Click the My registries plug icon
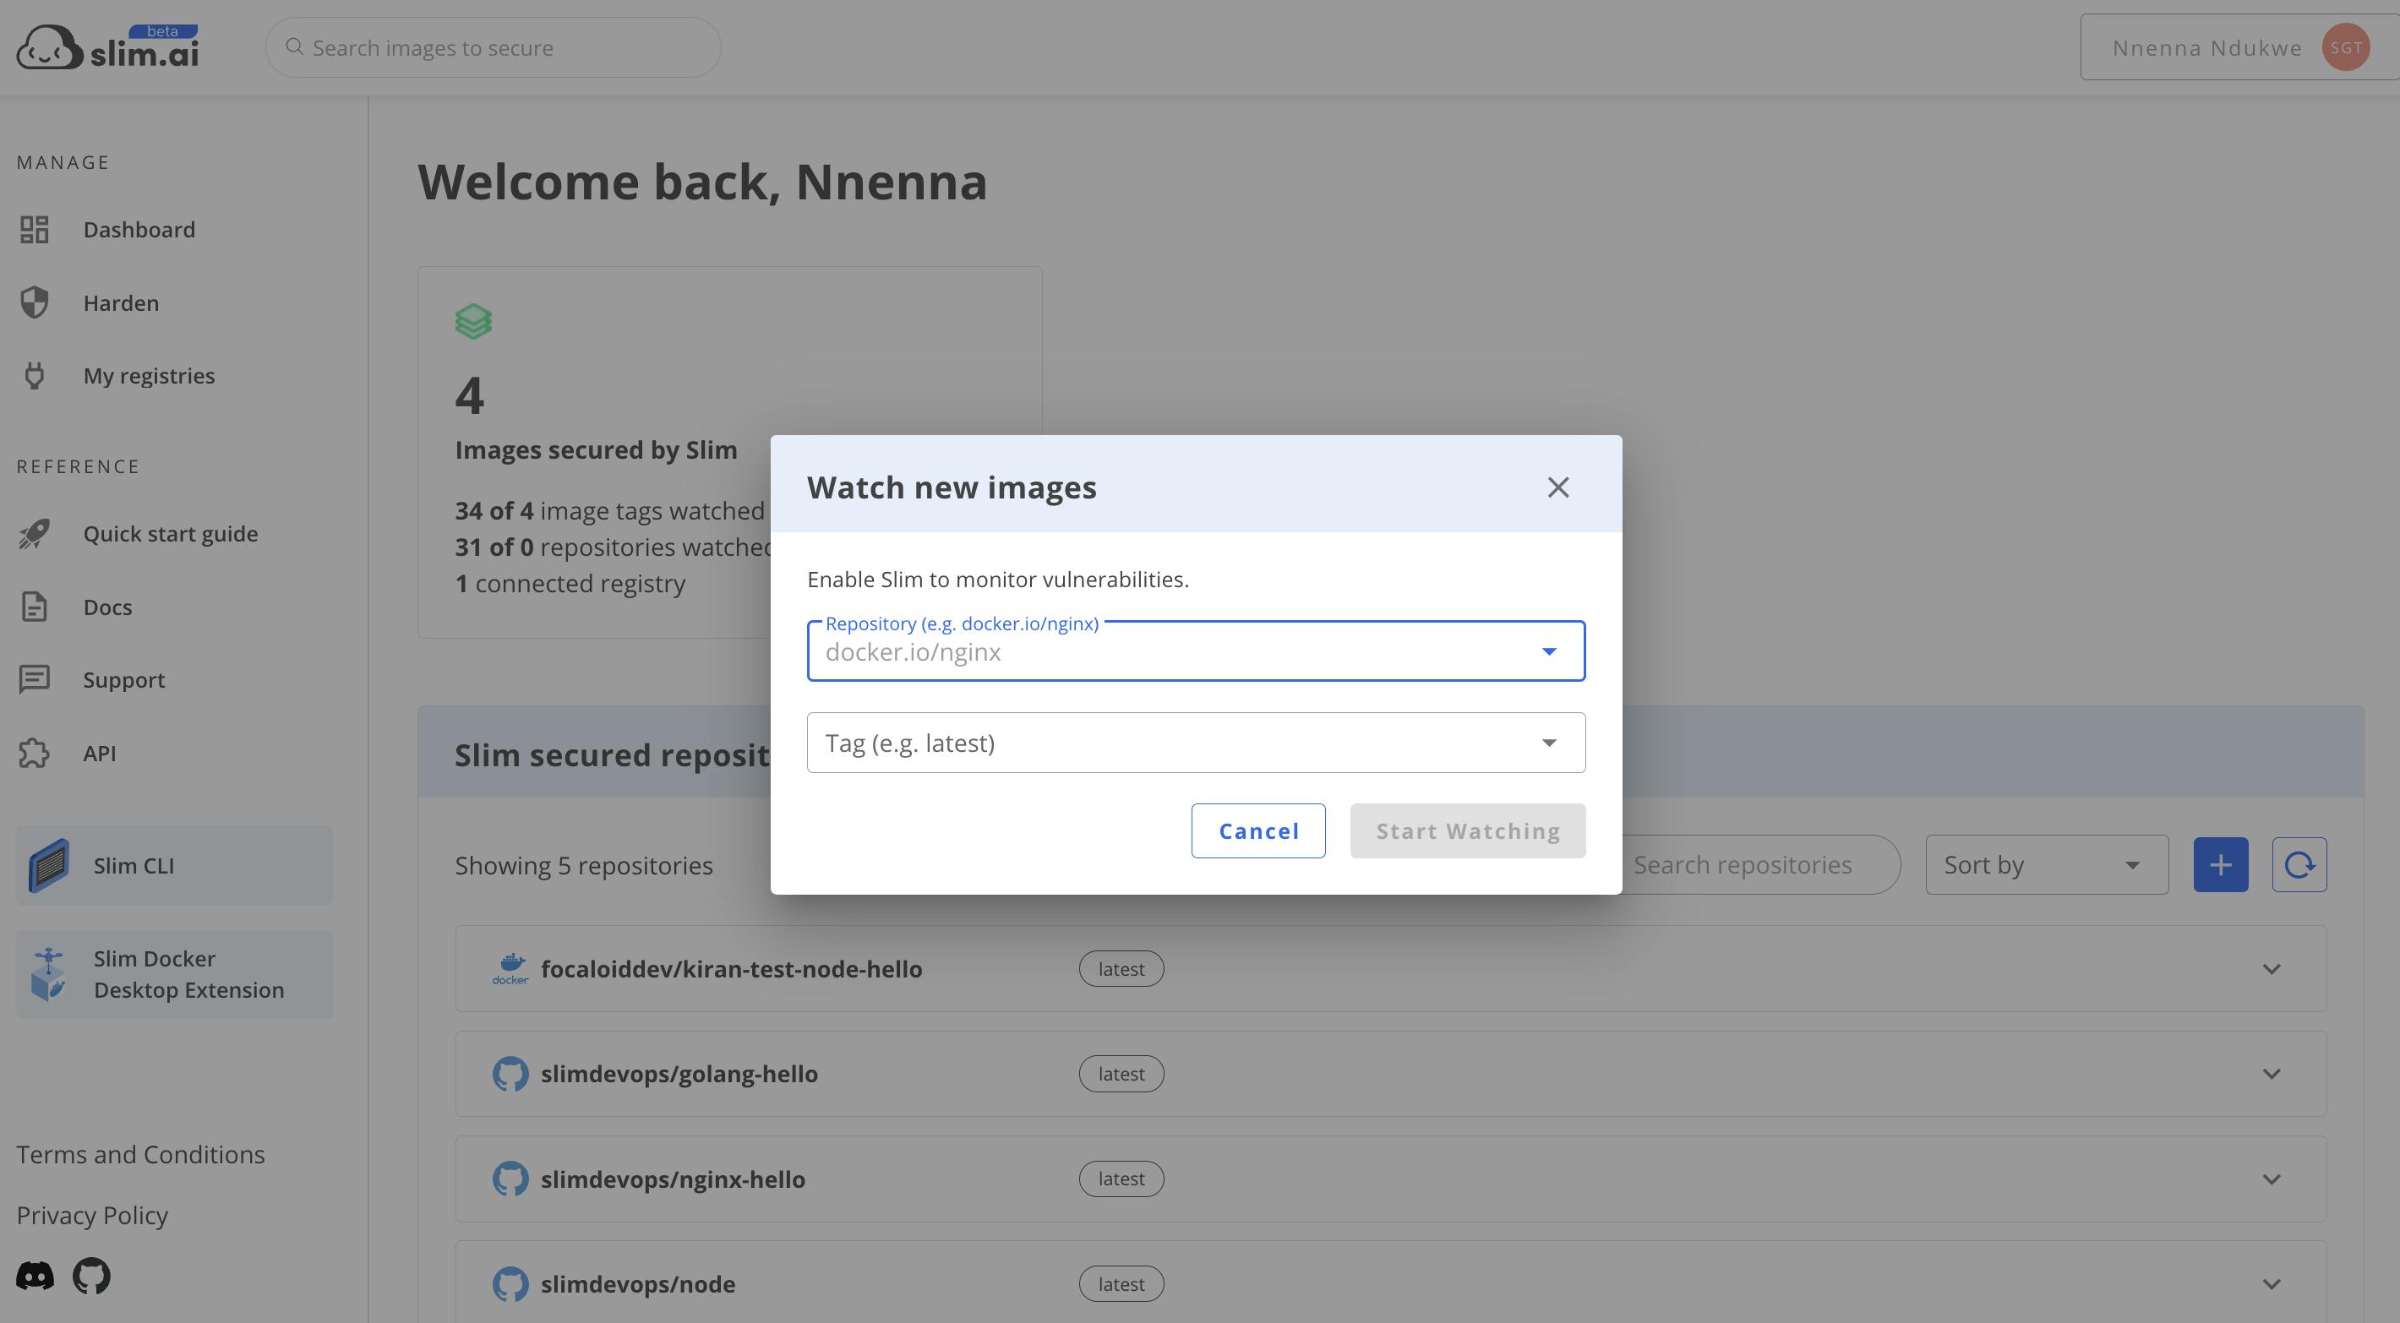Viewport: 2400px width, 1323px height. click(x=35, y=375)
